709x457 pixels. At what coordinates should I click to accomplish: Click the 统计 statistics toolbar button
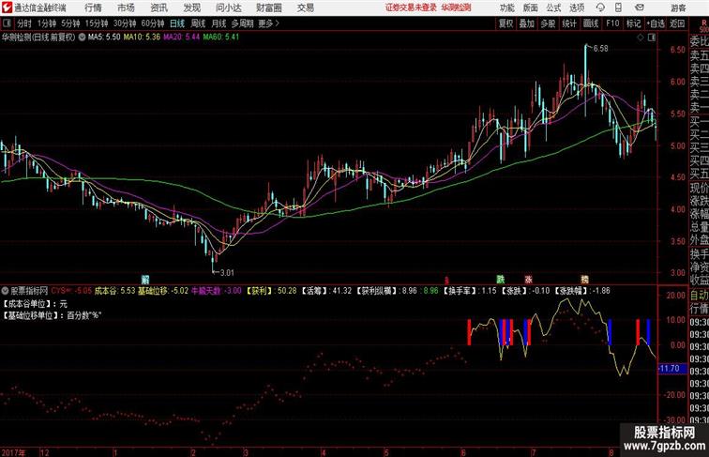[569, 23]
